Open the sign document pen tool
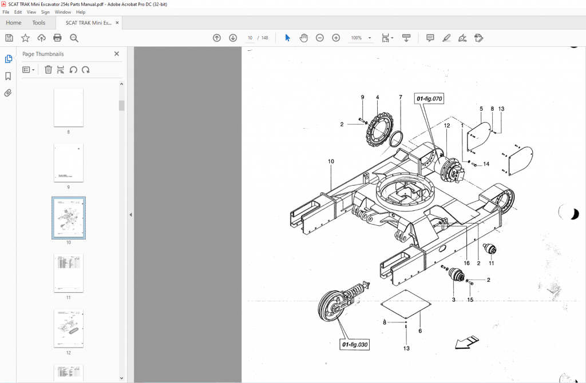Image resolution: width=586 pixels, height=383 pixels. (462, 38)
